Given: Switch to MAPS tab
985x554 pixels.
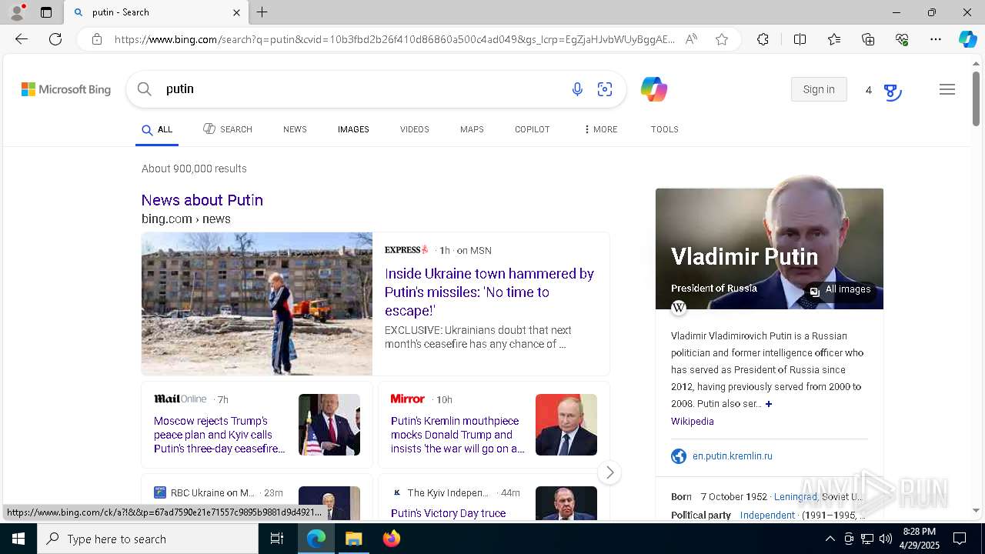Looking at the screenshot, I should pyautogui.click(x=472, y=129).
